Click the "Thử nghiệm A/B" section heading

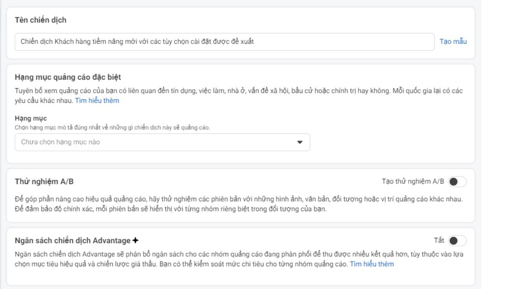coord(44,182)
